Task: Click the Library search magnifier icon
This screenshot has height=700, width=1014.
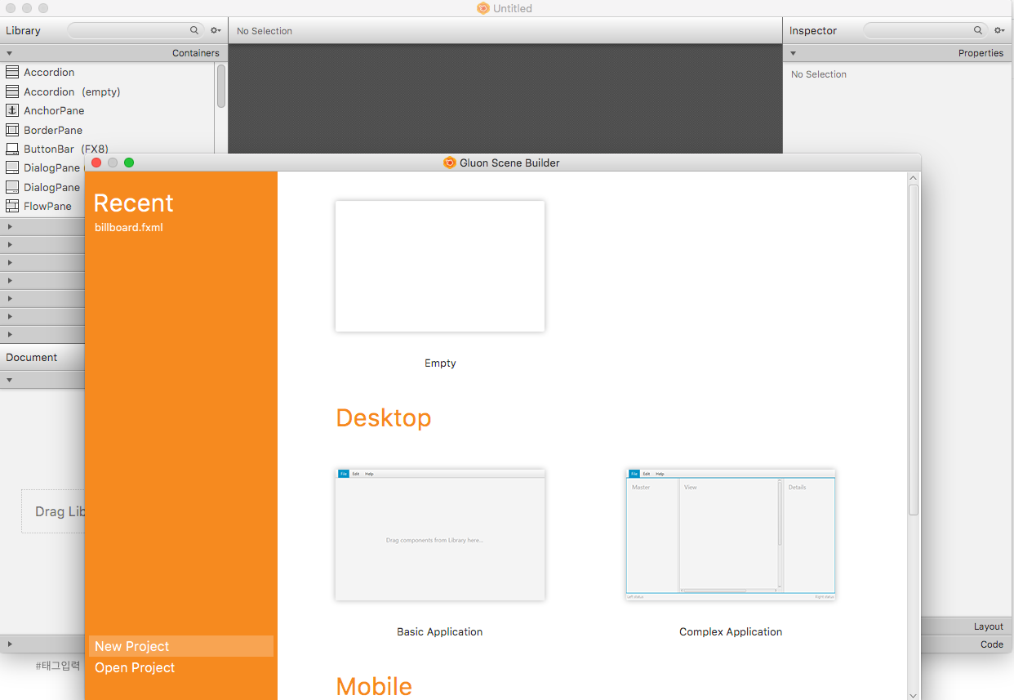Action: [194, 30]
